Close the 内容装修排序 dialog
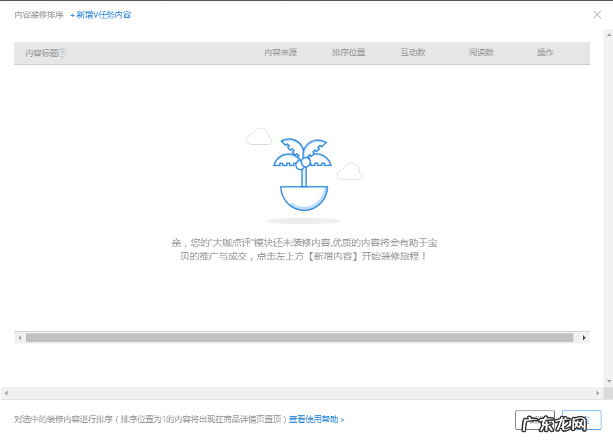 coord(597,14)
